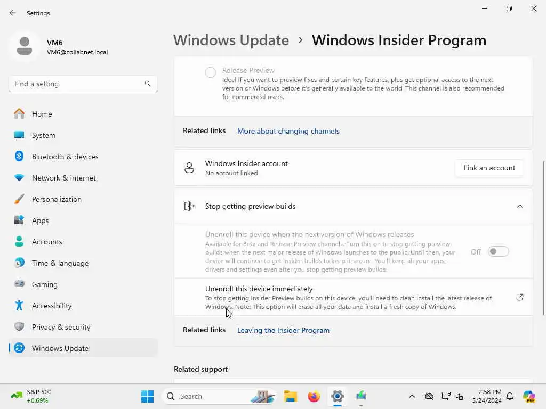Open the Network & internet page
Viewport: 546px width, 409px height.
click(83, 178)
